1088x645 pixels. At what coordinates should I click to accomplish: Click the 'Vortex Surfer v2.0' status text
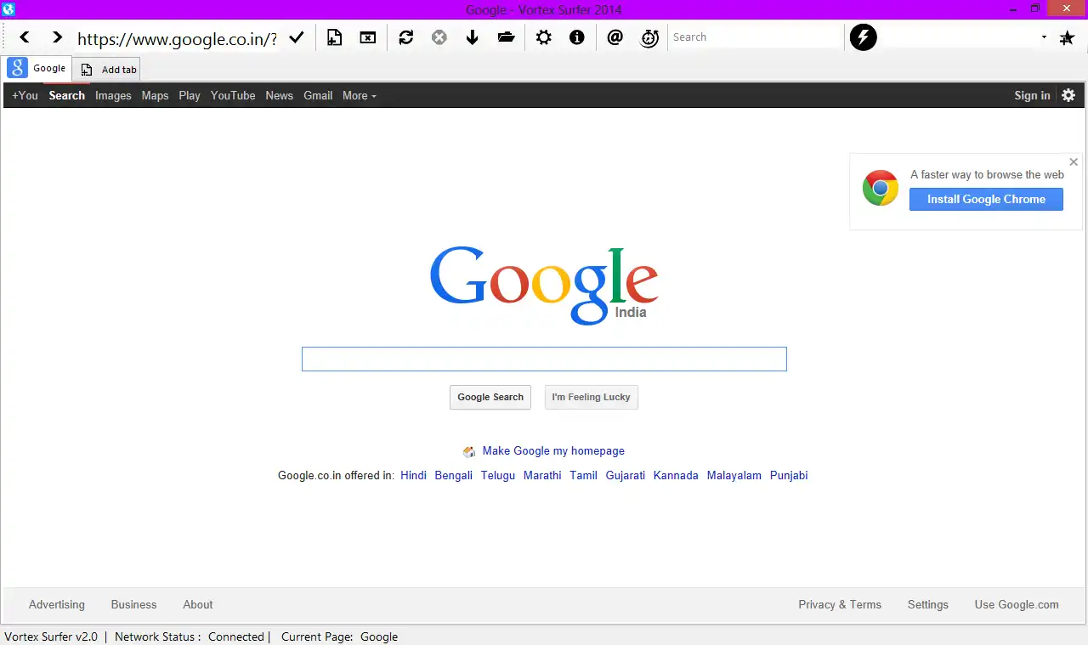click(x=51, y=637)
